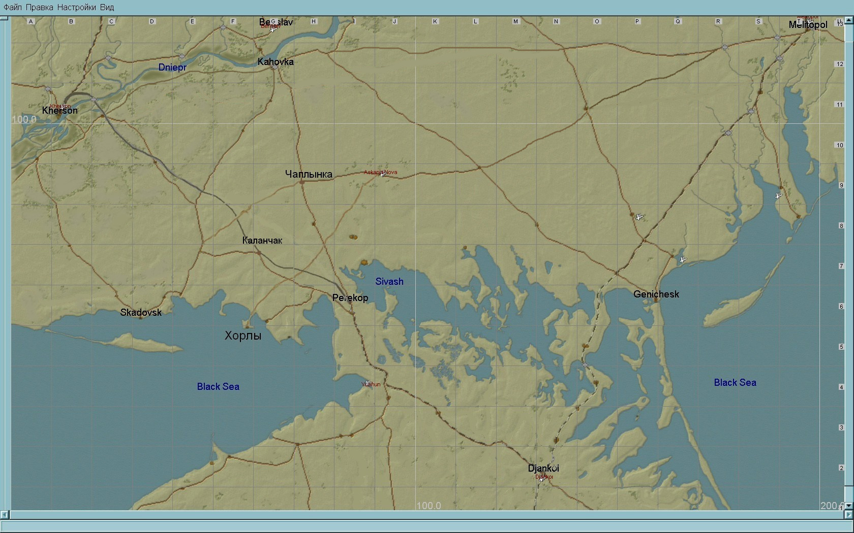Select the Yushun airfield icon
The height and width of the screenshot is (533, 854).
(x=368, y=383)
